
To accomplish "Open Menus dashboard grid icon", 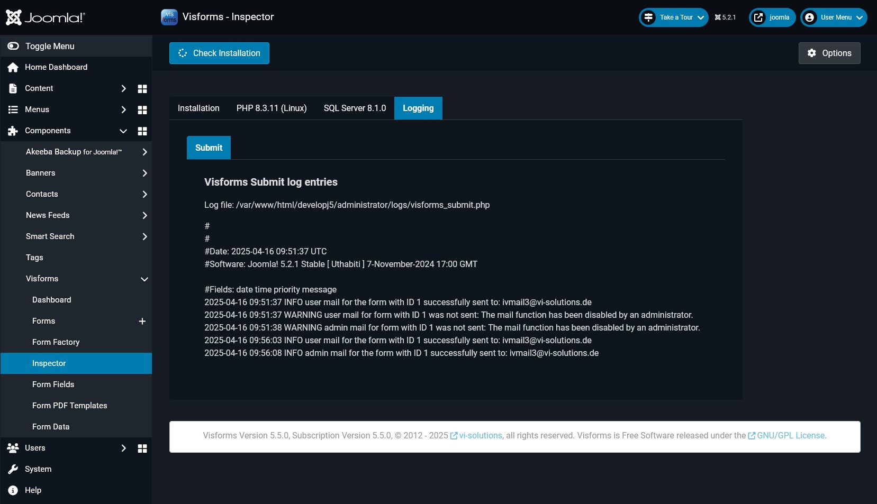I will click(142, 110).
